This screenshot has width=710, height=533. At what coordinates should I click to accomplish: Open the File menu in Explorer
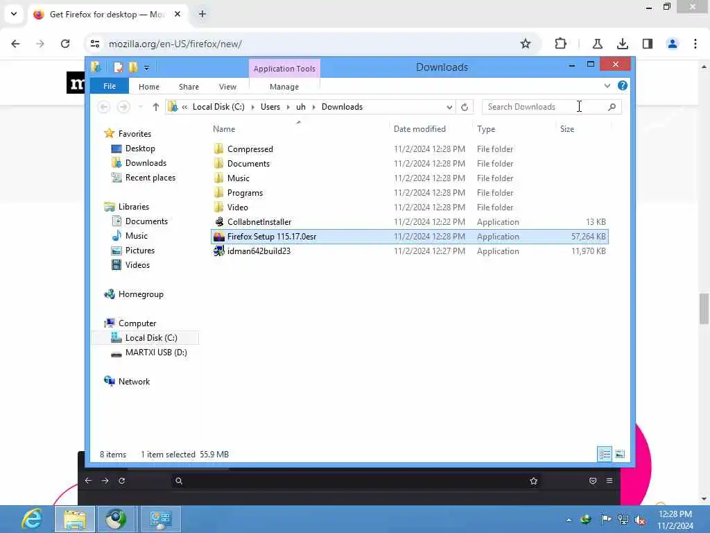point(109,86)
